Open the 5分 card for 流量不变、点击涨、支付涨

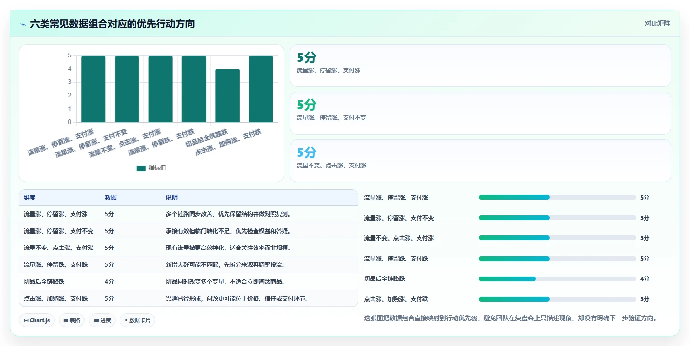[x=480, y=161]
